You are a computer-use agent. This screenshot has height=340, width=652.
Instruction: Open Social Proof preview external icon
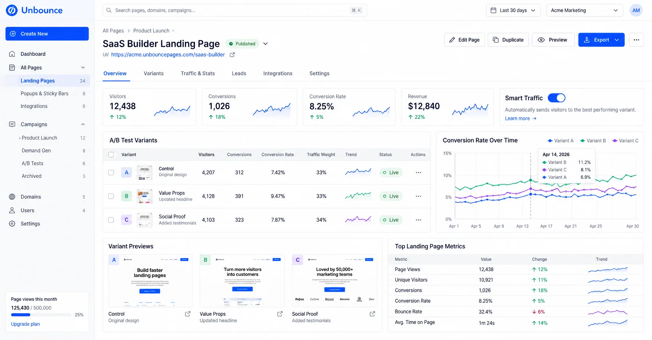click(x=372, y=314)
